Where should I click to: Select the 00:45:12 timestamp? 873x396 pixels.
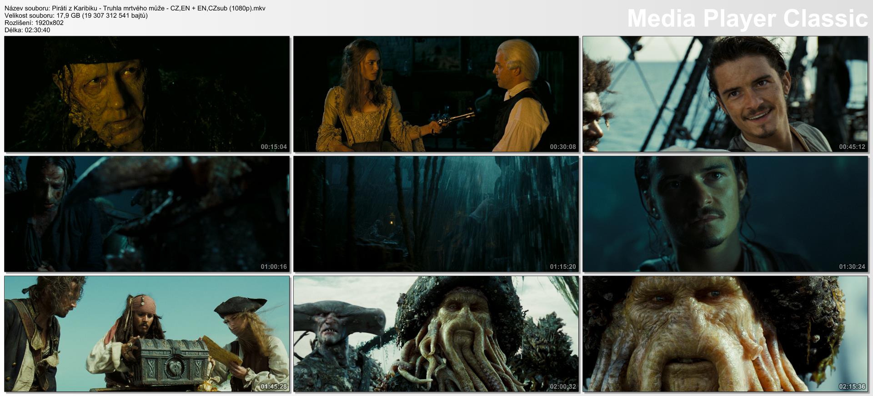(852, 147)
